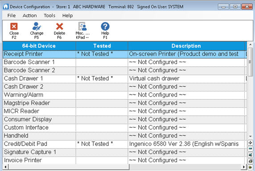The height and width of the screenshot is (171, 255).
Task: Click the home icon in title bar
Action: tap(6, 7)
